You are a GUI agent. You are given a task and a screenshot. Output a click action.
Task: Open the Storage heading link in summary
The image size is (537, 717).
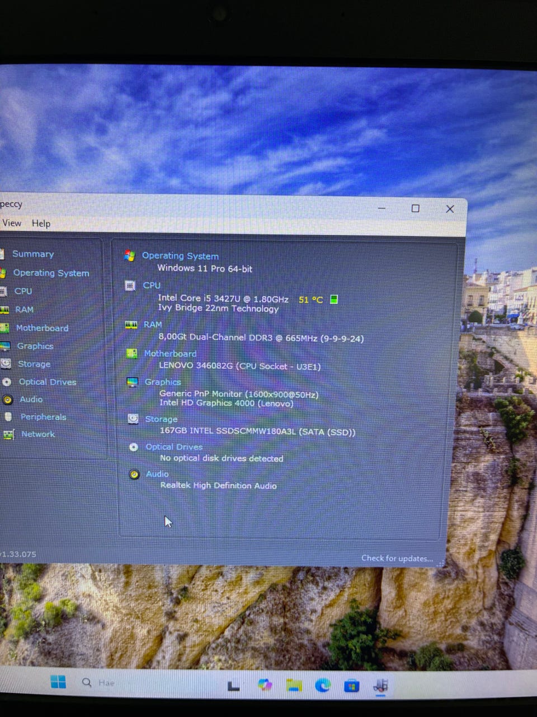[x=161, y=419]
